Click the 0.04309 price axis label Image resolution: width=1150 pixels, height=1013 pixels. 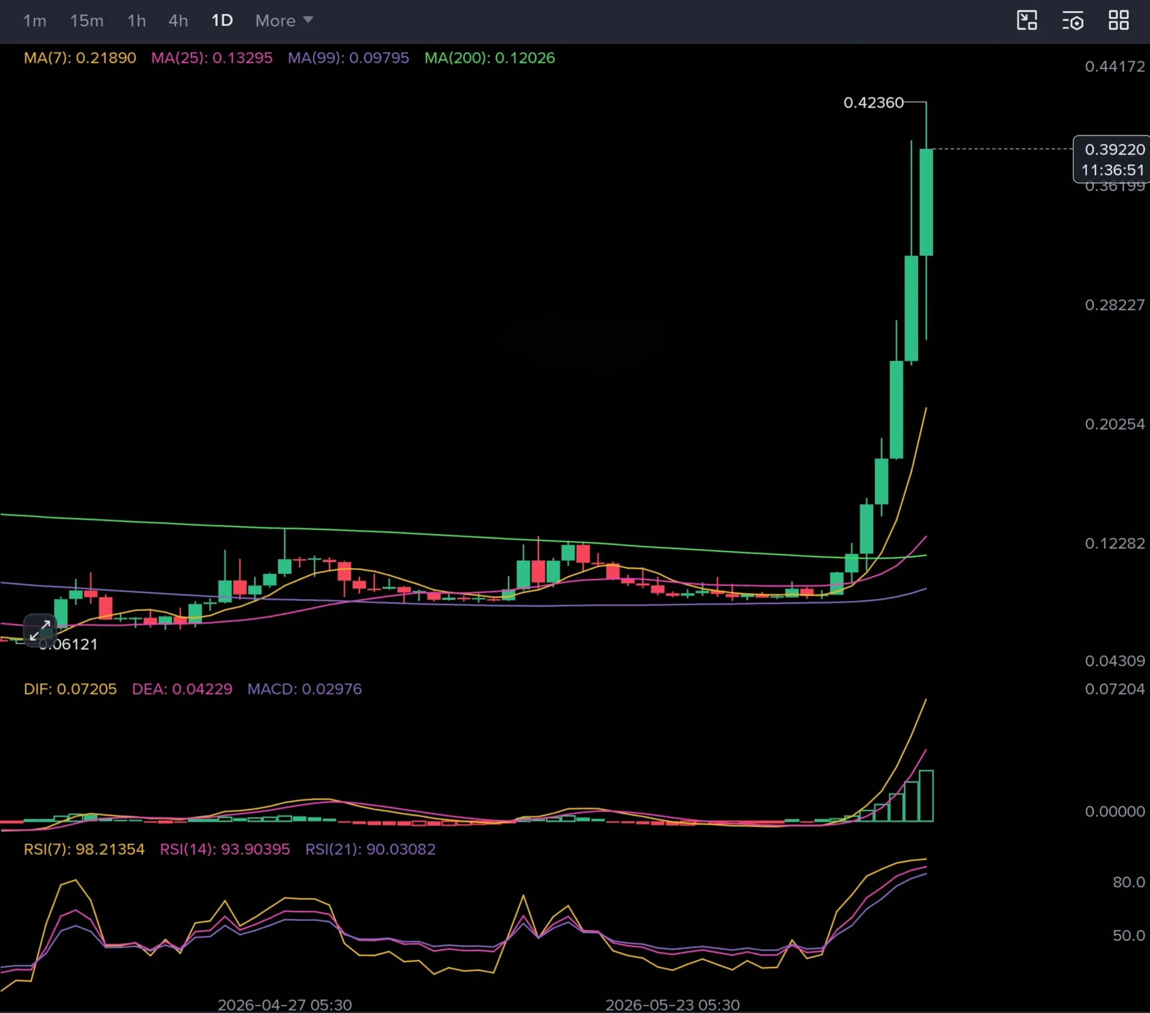pyautogui.click(x=1115, y=661)
